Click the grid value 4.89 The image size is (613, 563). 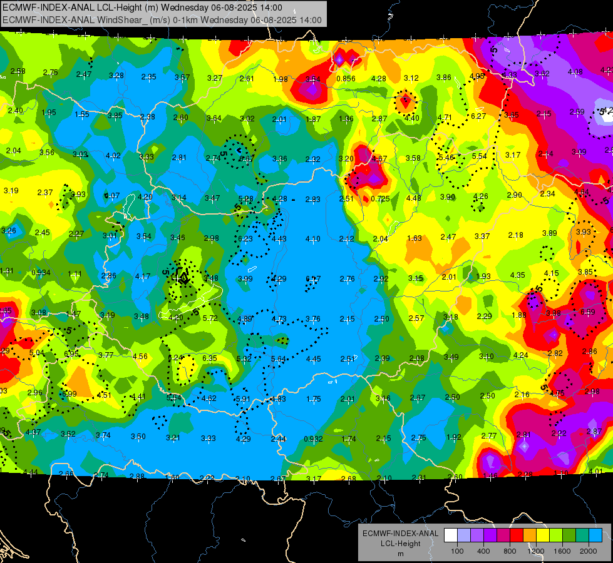[x=245, y=318]
